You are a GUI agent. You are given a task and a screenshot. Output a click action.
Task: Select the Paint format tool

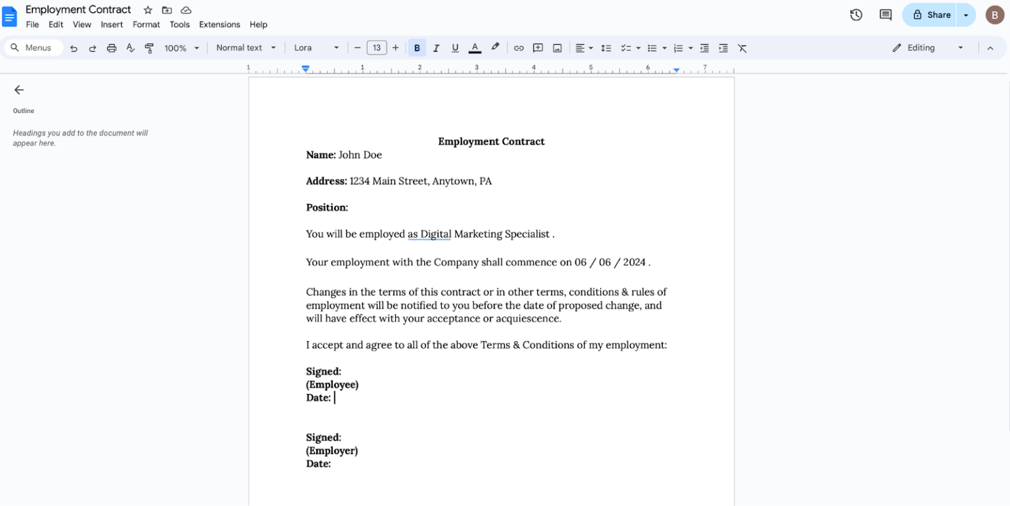click(149, 47)
